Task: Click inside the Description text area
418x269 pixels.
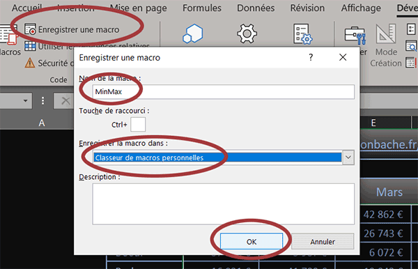Action: 224,204
